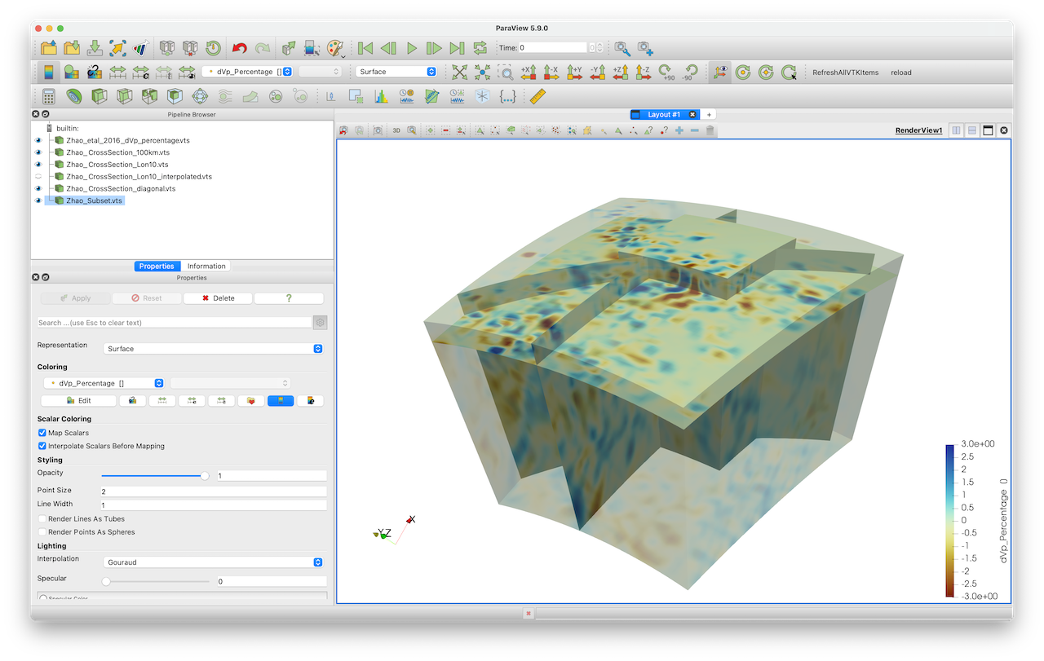Expand the Interpolation Gouraud dropdown
The image size is (1044, 661).
[x=215, y=562]
